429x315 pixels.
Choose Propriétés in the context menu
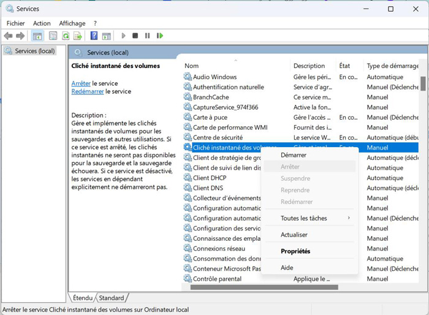pos(295,251)
